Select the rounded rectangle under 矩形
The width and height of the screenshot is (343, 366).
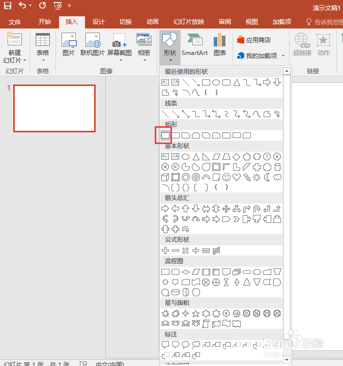(176, 135)
